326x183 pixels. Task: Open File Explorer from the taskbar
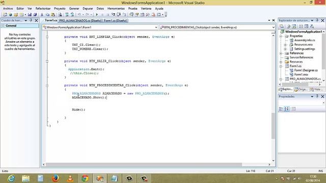[x=26, y=178]
